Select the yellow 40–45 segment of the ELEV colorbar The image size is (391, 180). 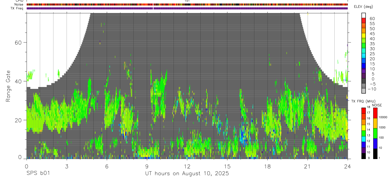(x=364, y=36)
